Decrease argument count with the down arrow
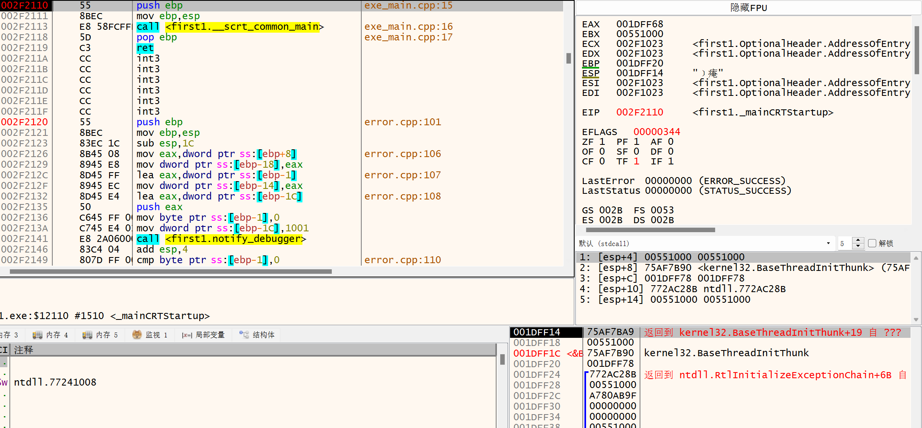922x428 pixels. pos(858,246)
